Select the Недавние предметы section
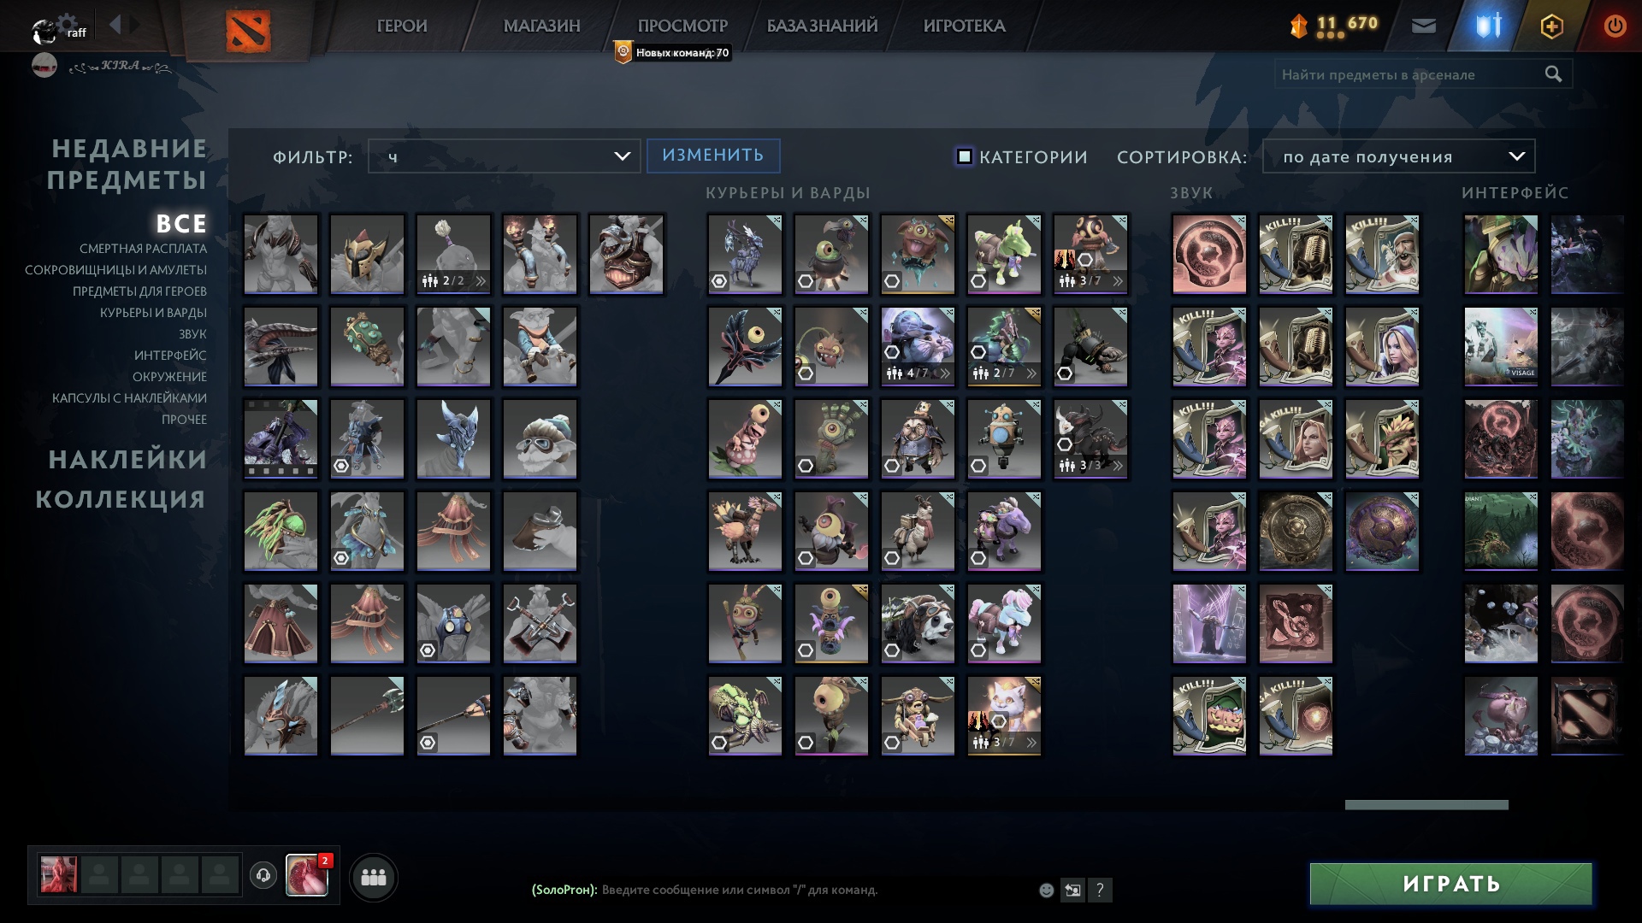The height and width of the screenshot is (923, 1642). pos(127,164)
